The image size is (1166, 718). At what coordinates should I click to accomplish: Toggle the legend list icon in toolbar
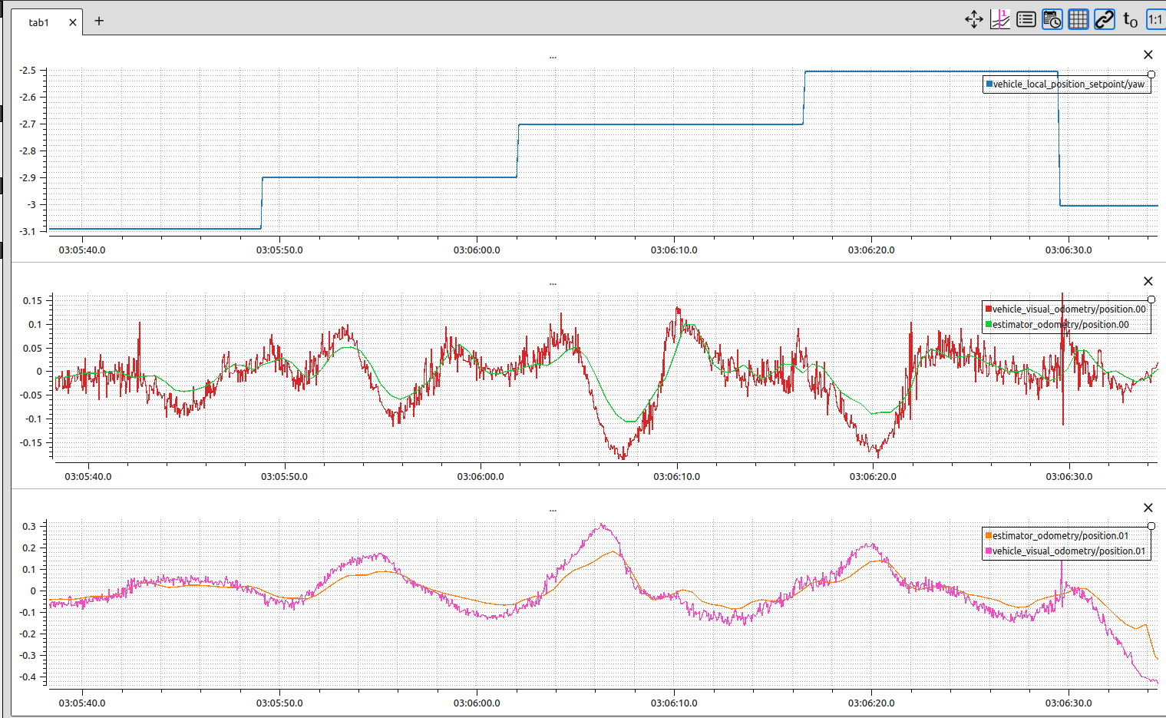[x=1026, y=20]
